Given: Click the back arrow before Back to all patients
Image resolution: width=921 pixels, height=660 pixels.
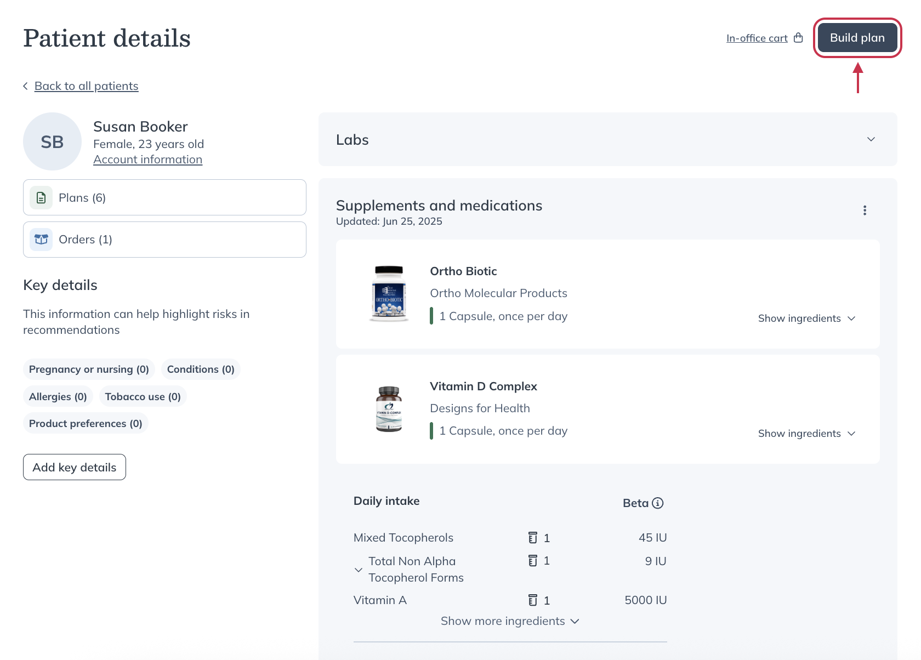Looking at the screenshot, I should click(x=25, y=86).
